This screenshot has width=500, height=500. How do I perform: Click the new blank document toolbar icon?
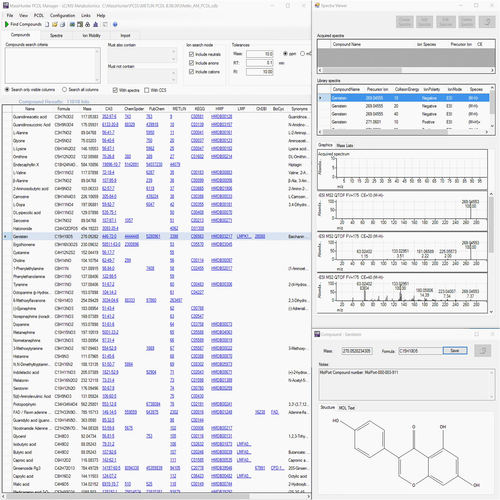[x=47, y=24]
